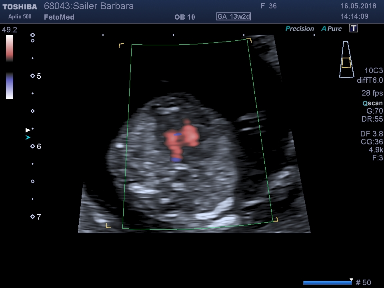Click the blue cine progress bar

[x=327, y=283]
